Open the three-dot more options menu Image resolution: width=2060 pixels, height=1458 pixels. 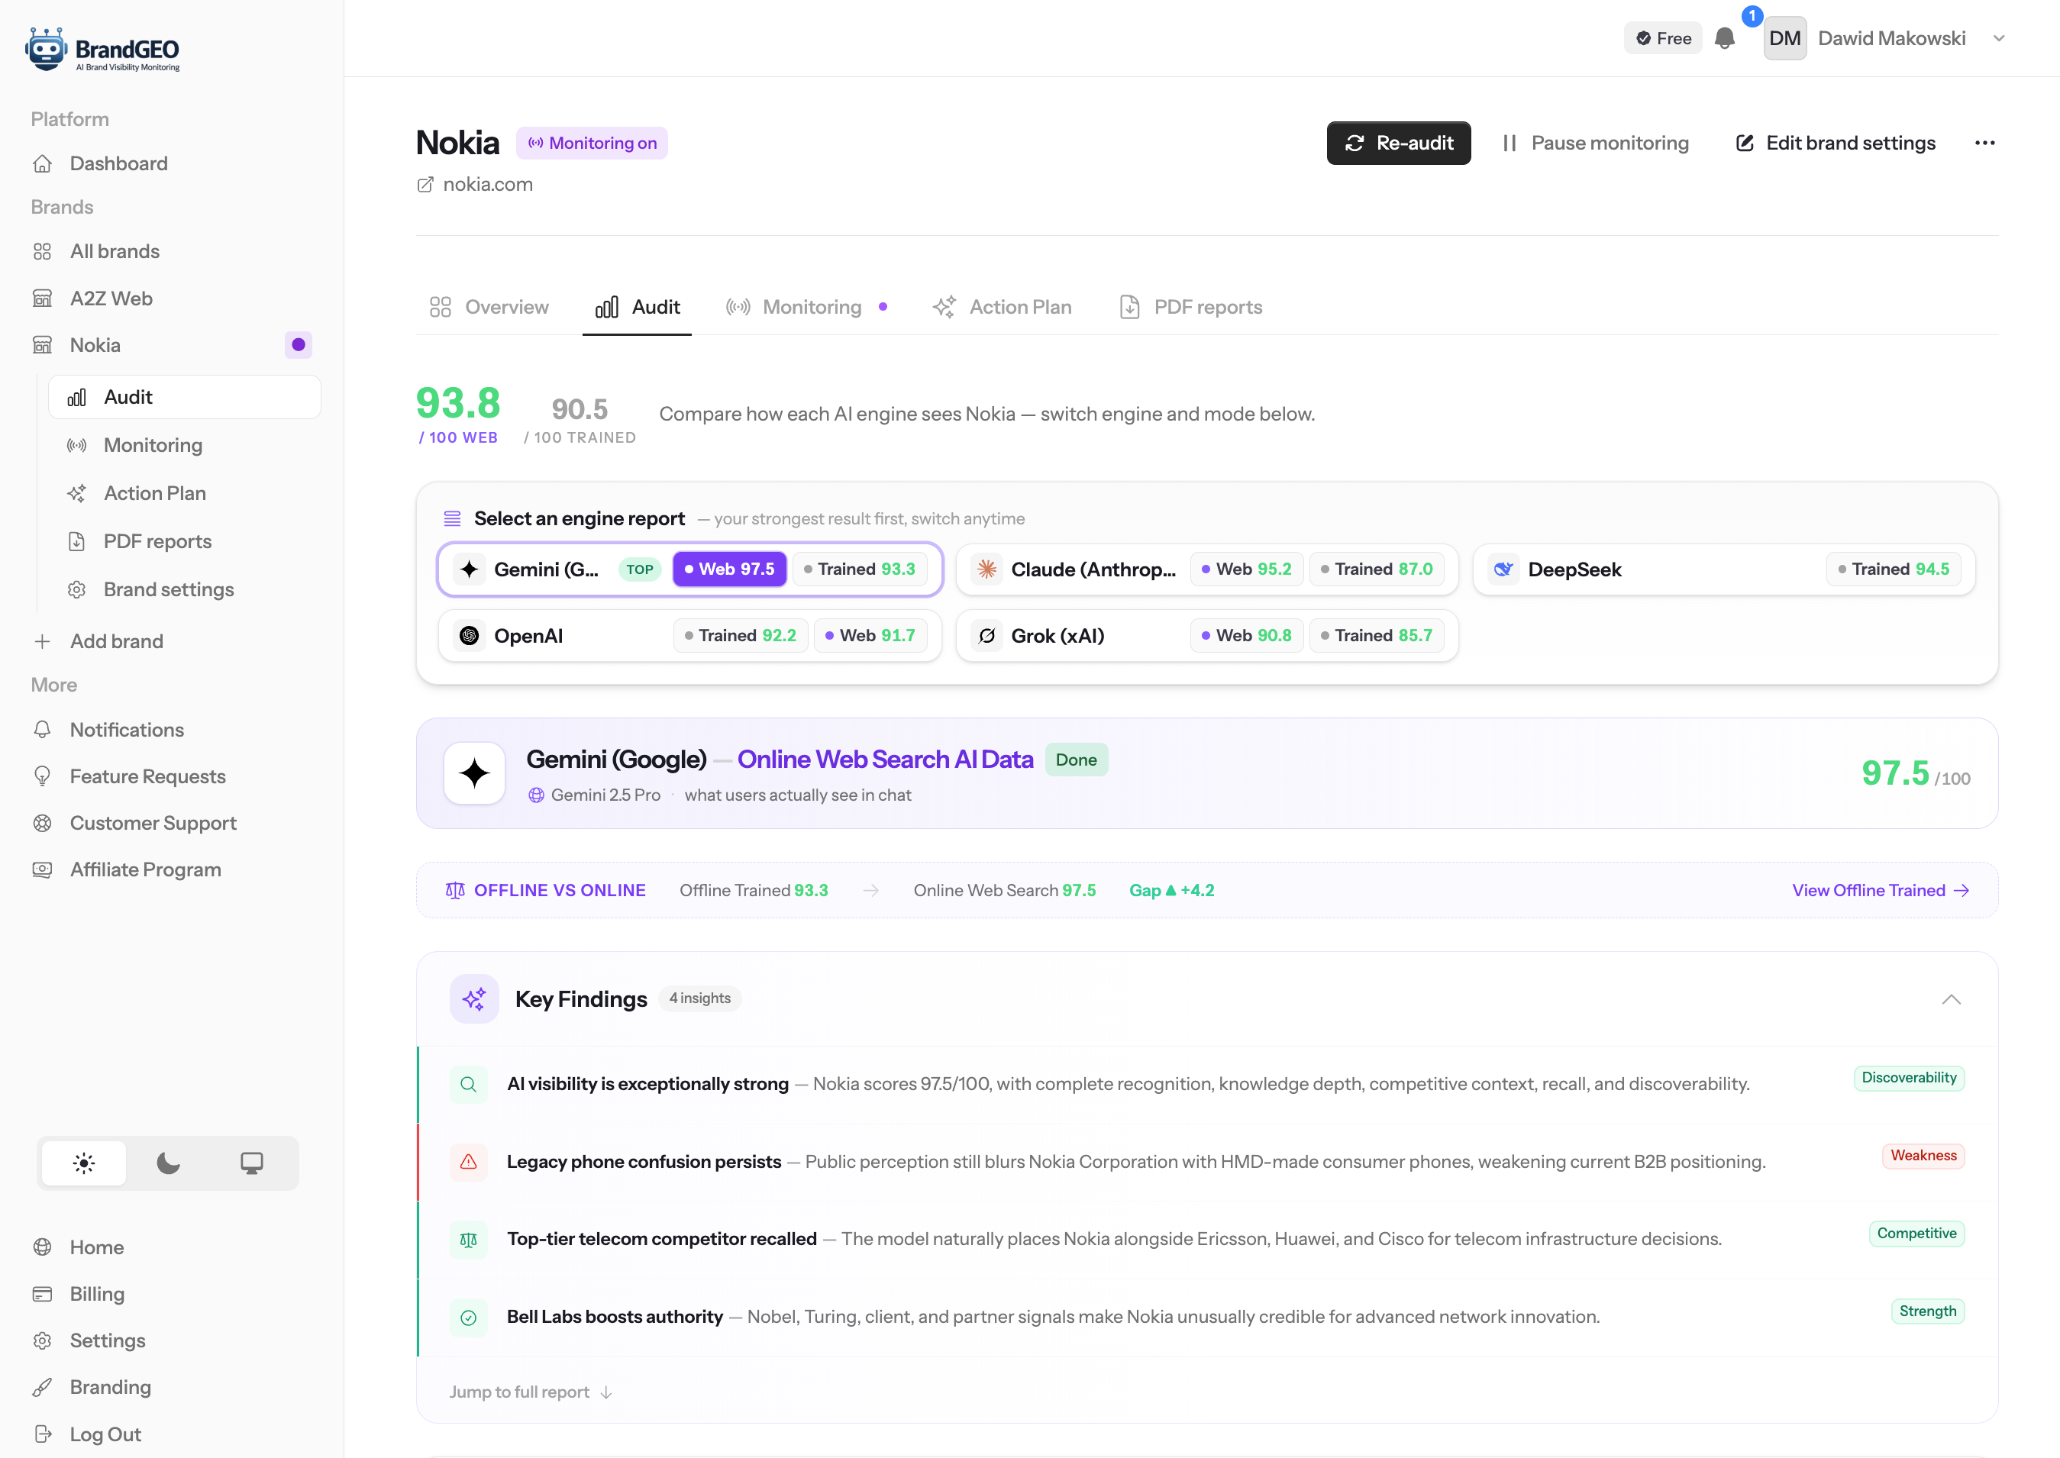pyautogui.click(x=1984, y=143)
